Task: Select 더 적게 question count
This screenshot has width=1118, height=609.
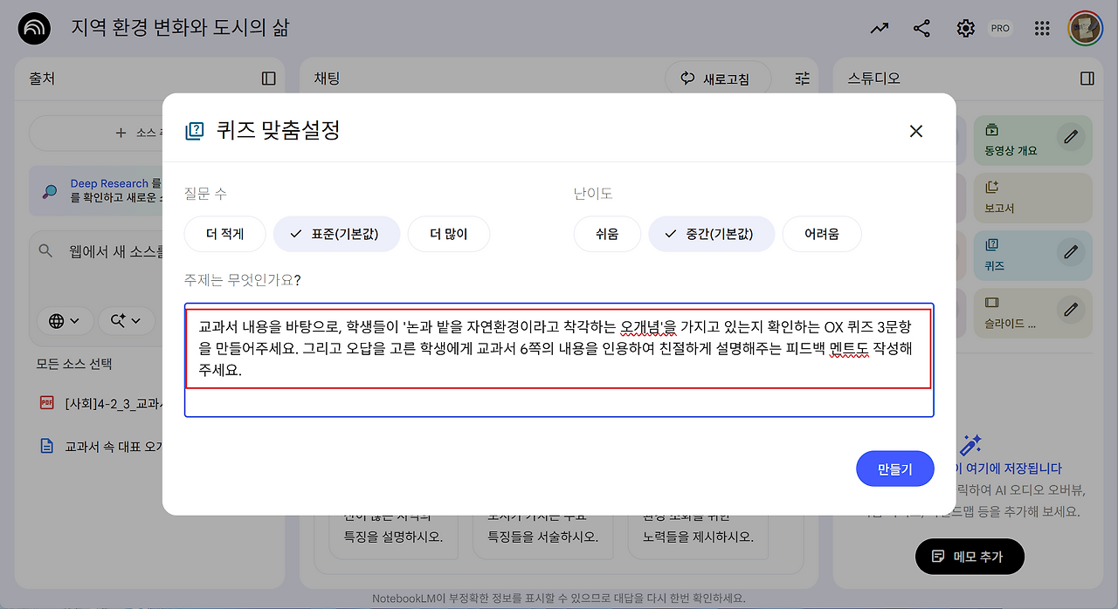Action: (225, 234)
